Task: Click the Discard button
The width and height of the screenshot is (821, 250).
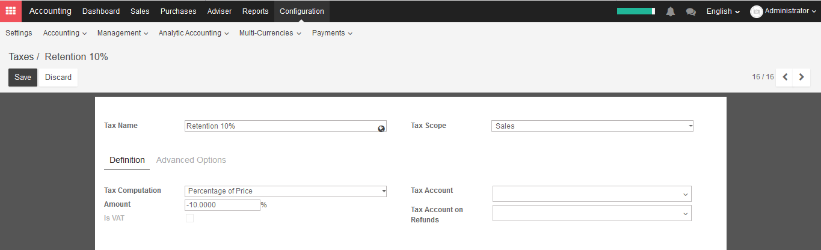Action: pyautogui.click(x=58, y=78)
